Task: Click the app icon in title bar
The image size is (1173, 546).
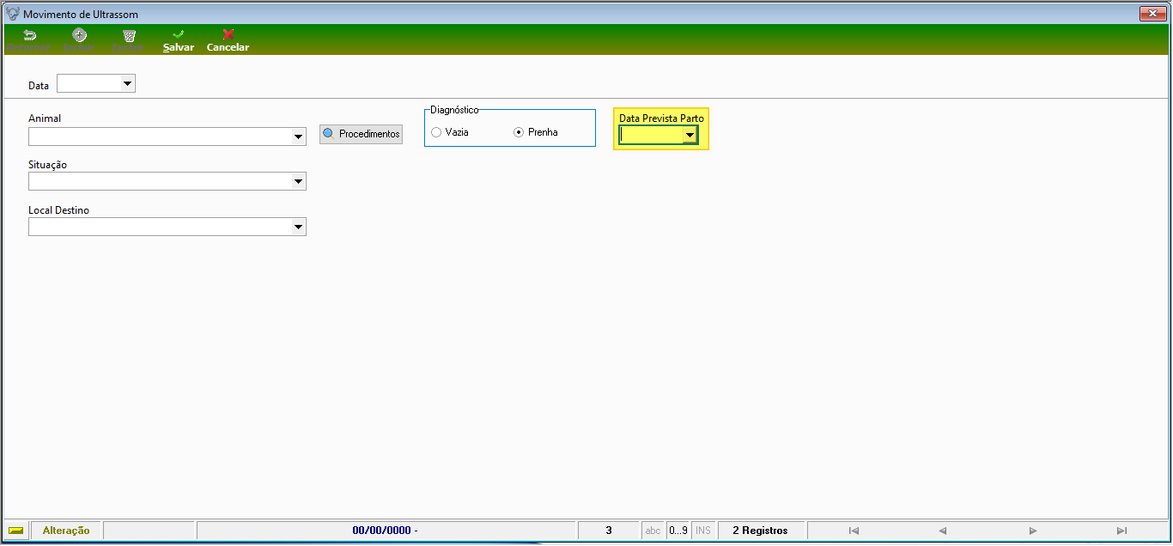Action: 13,14
